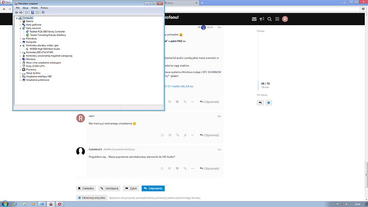Expand the Procesory tree node
This screenshot has width=368, height=207.
[x=20, y=70]
